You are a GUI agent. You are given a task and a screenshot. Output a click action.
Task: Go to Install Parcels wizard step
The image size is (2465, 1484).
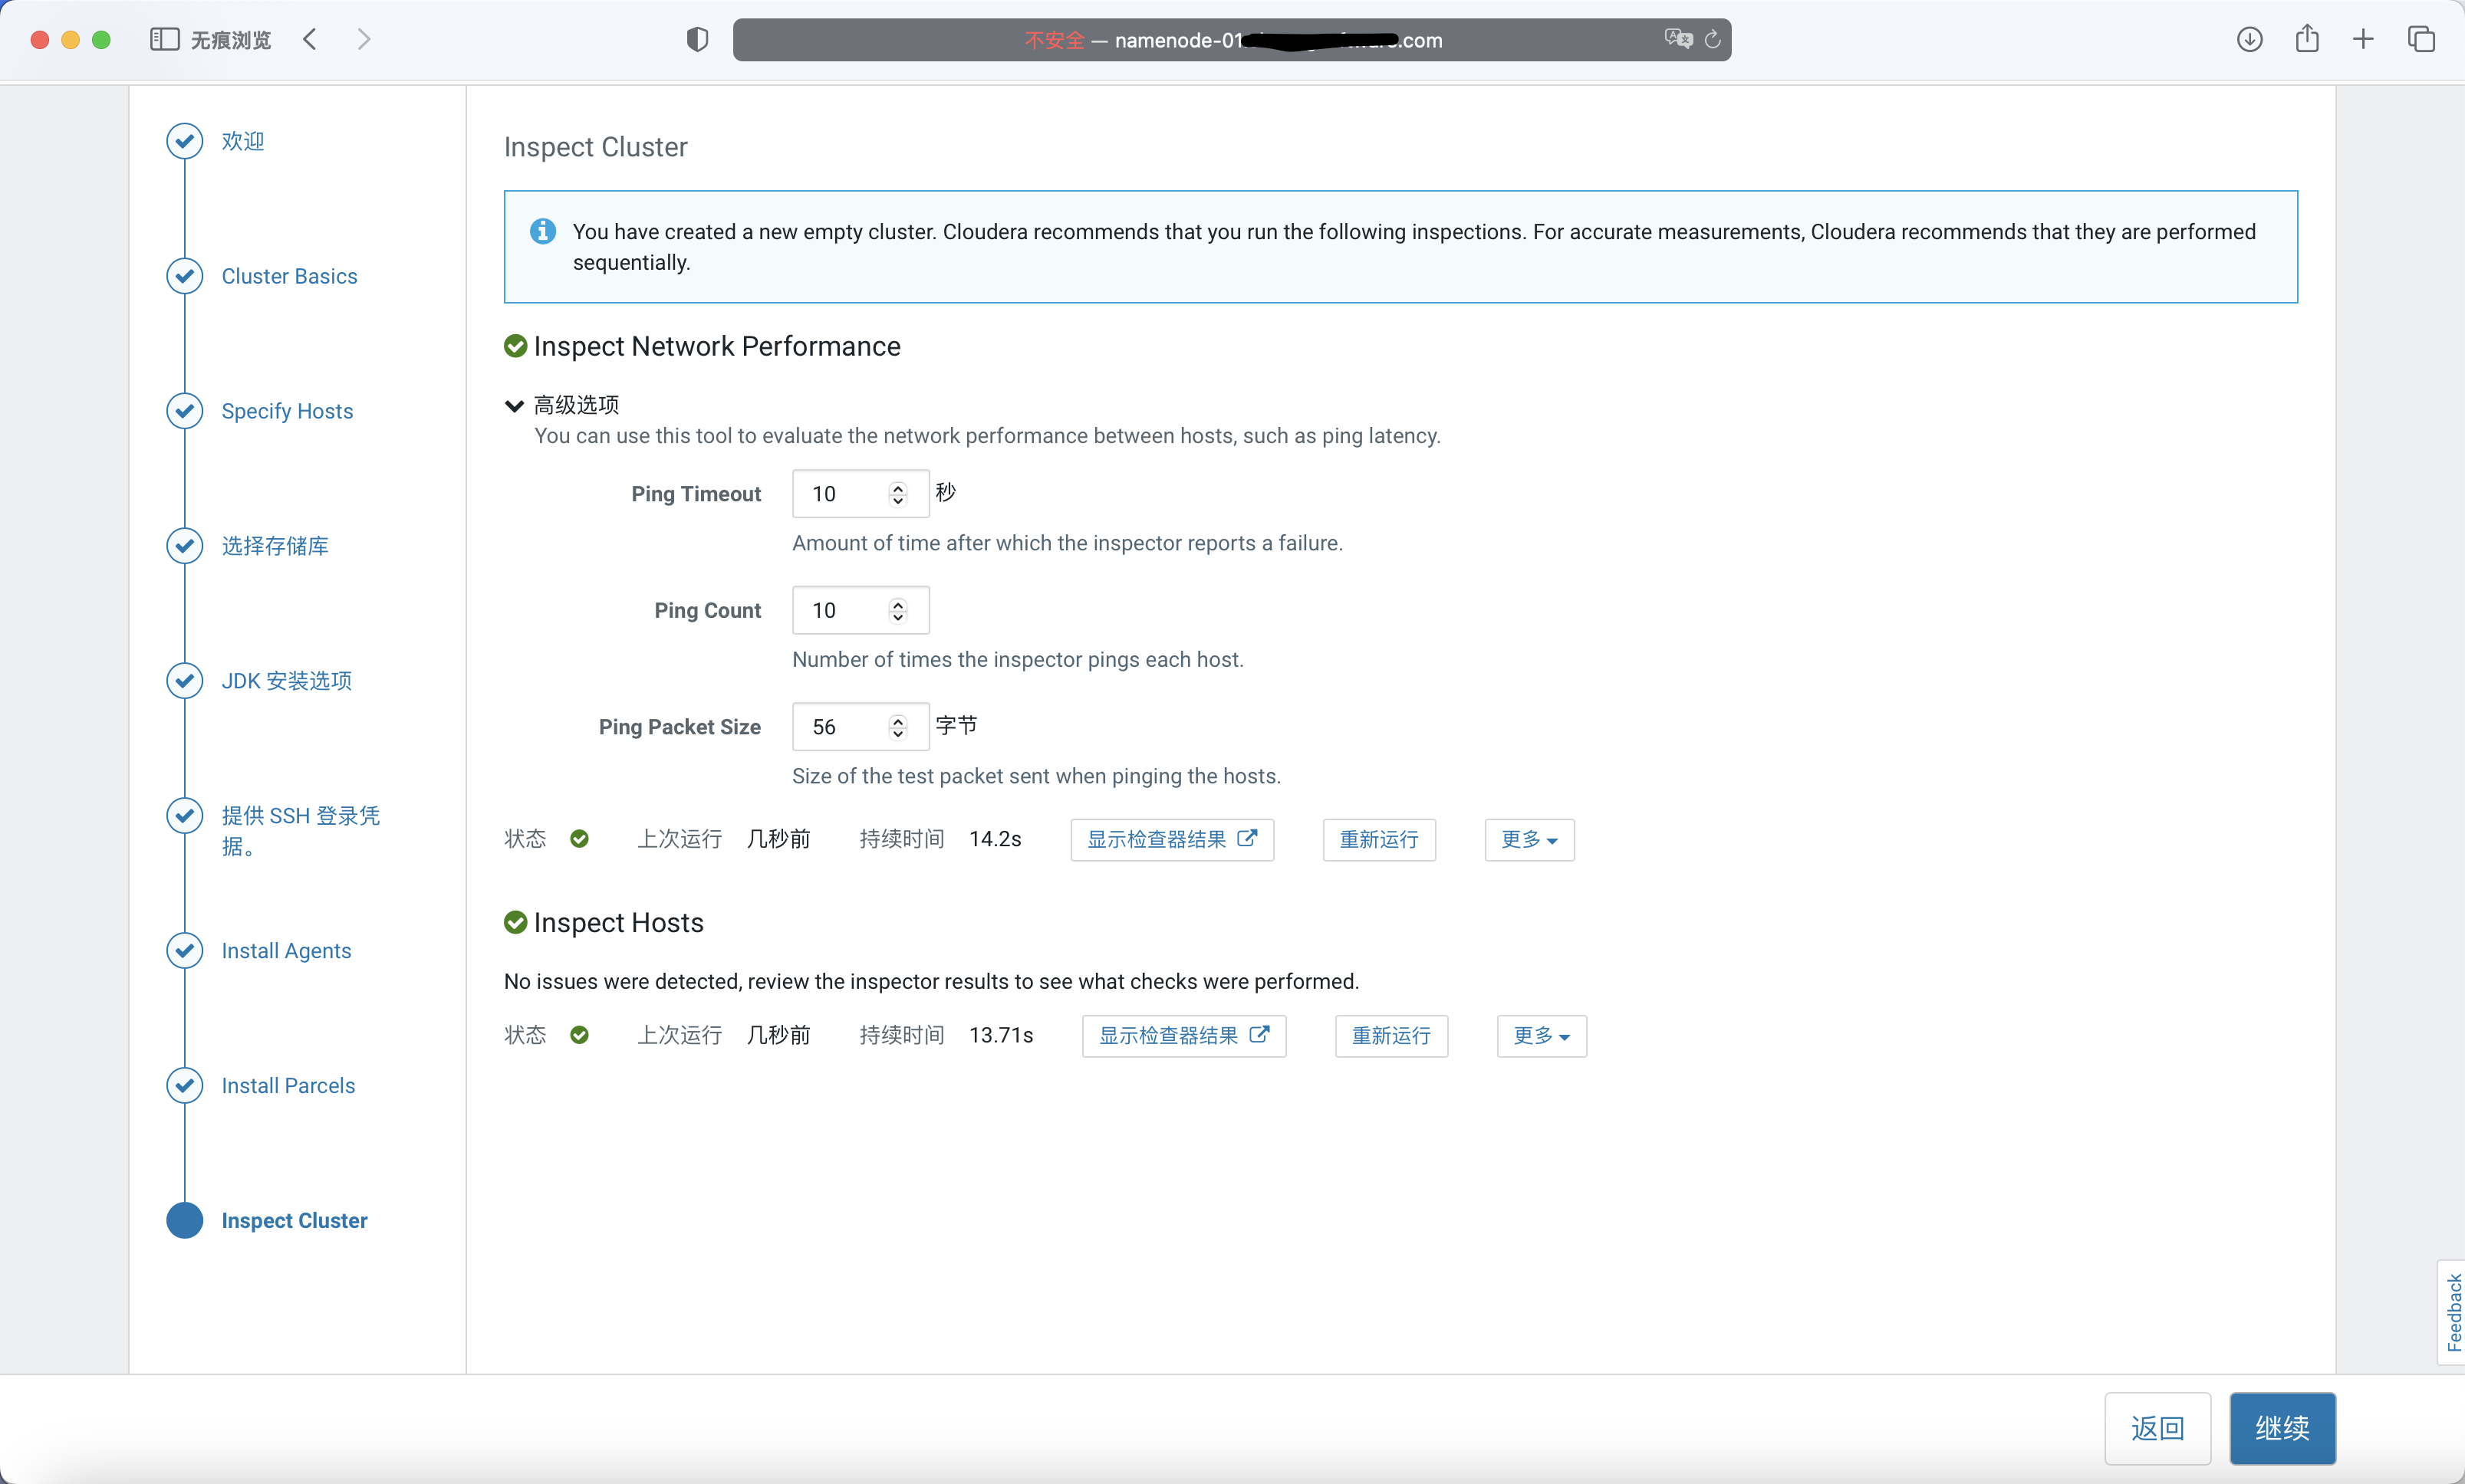click(x=288, y=1085)
